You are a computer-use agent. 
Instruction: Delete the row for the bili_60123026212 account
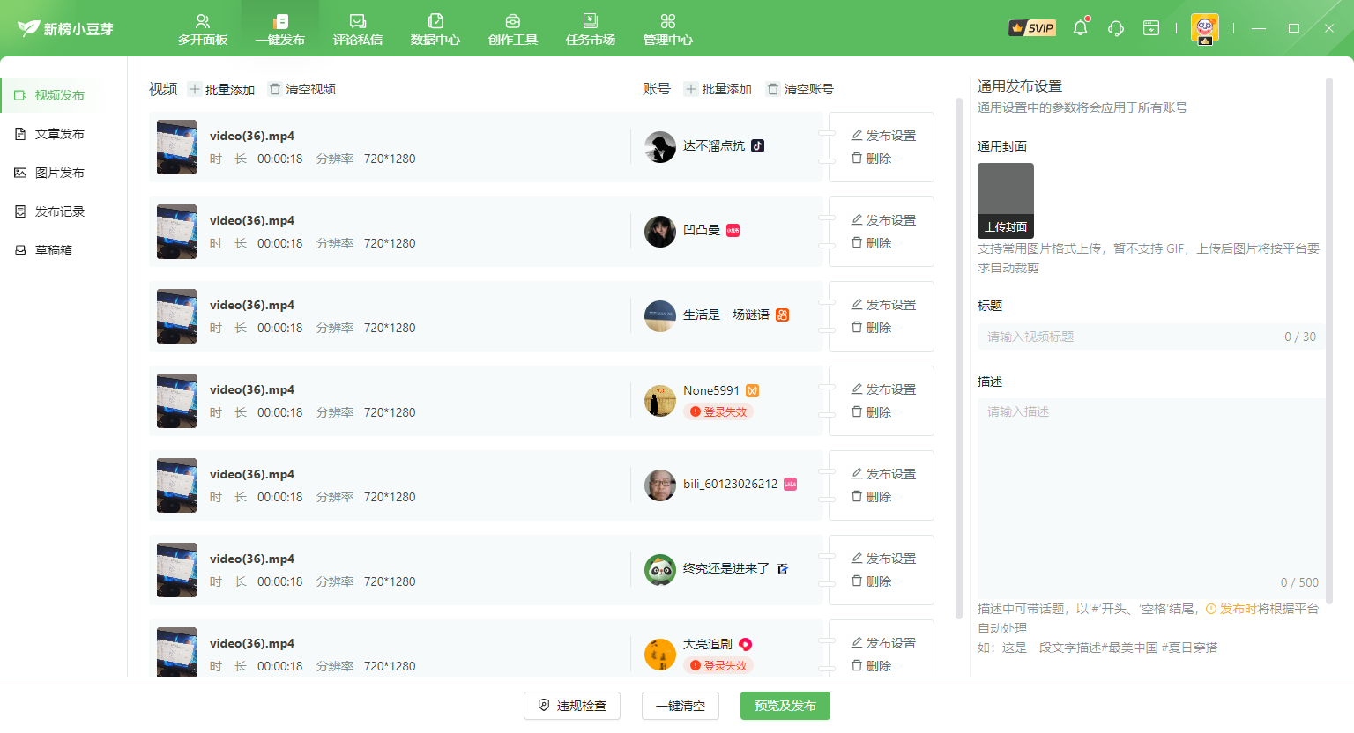(x=871, y=497)
